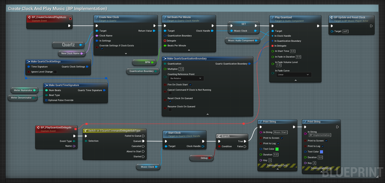Click the Quartz variable node

click(x=68, y=45)
